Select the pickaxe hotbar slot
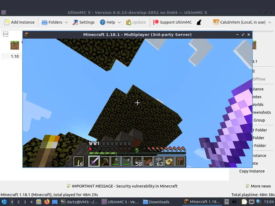 105,161
